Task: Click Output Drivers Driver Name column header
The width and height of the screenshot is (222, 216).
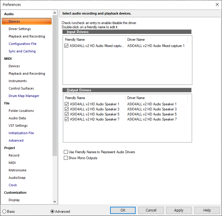Action: point(156,98)
